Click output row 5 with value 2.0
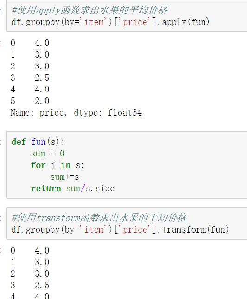The height and width of the screenshot is (299, 247). 30,101
